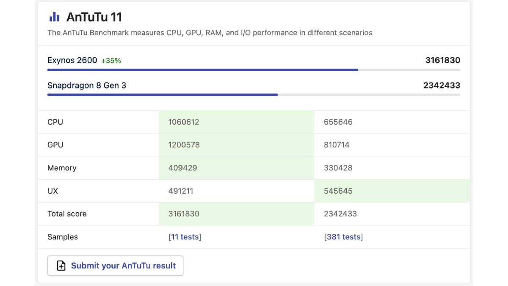Click the Snapdragon 8 Gen 3 progress bar

click(x=254, y=95)
